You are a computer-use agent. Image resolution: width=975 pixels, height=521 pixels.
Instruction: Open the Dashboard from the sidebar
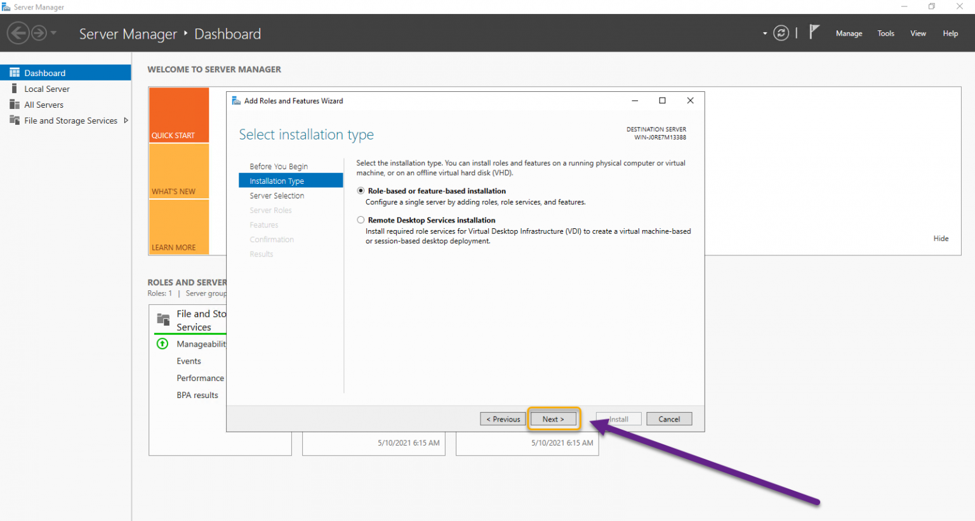[x=44, y=72]
